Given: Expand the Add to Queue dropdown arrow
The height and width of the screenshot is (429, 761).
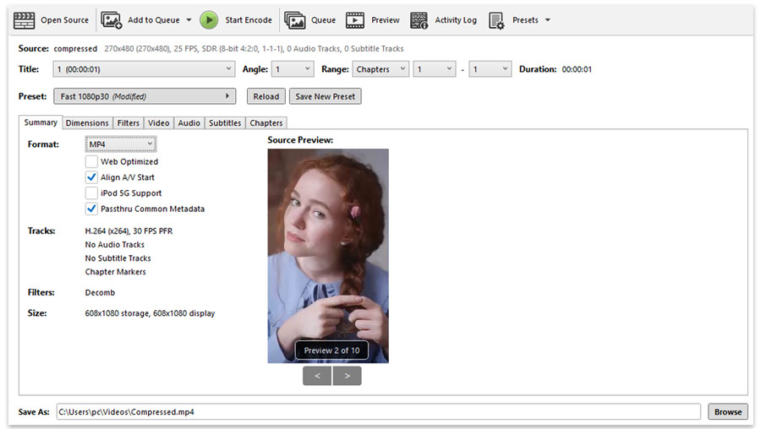Looking at the screenshot, I should [x=189, y=20].
